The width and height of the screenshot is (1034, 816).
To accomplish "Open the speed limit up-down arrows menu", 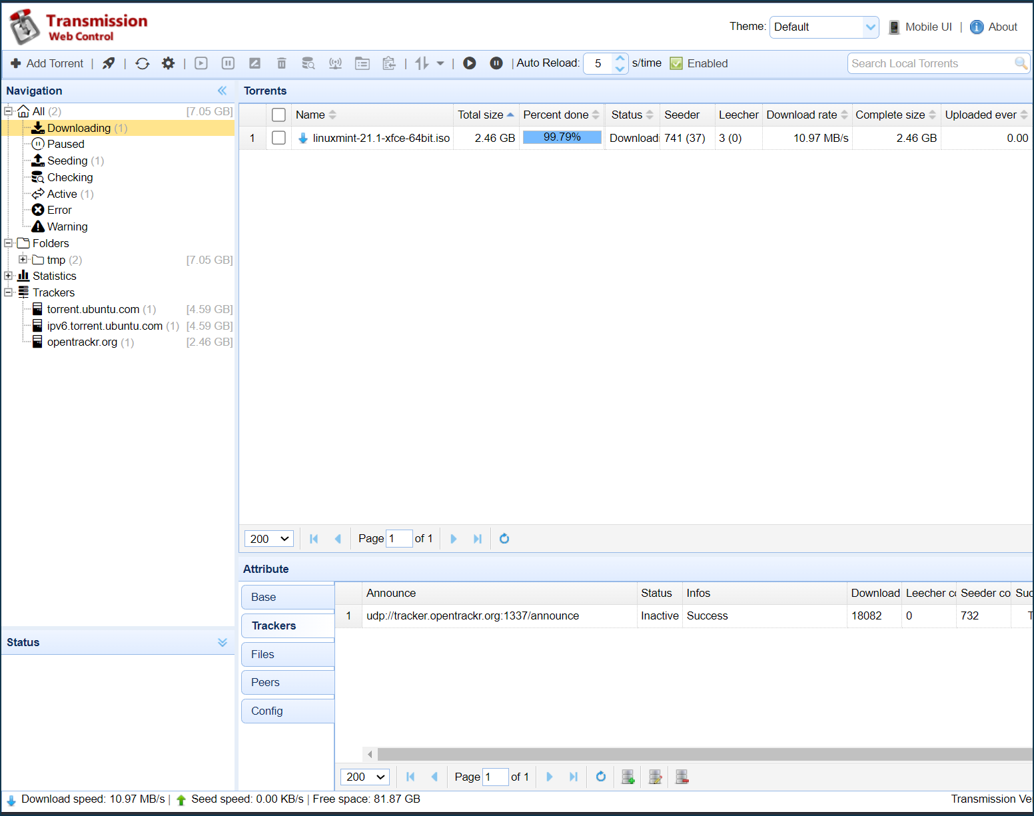I will click(429, 63).
